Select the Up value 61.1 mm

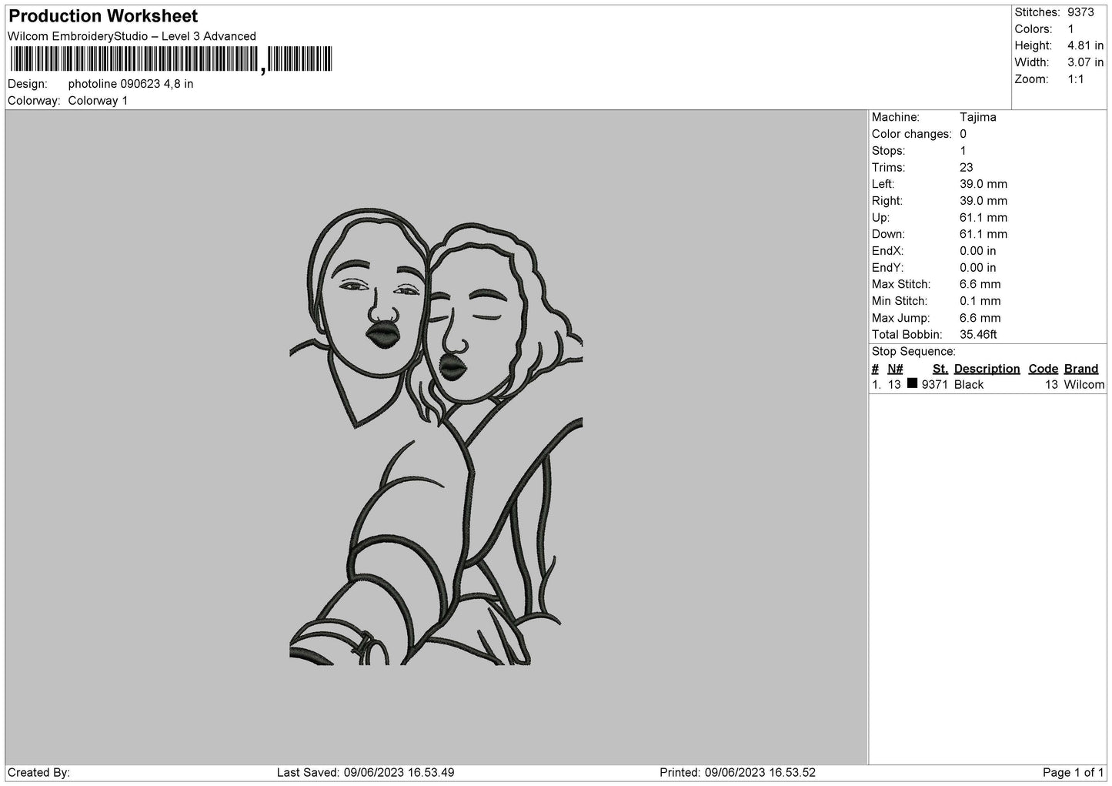click(x=983, y=218)
